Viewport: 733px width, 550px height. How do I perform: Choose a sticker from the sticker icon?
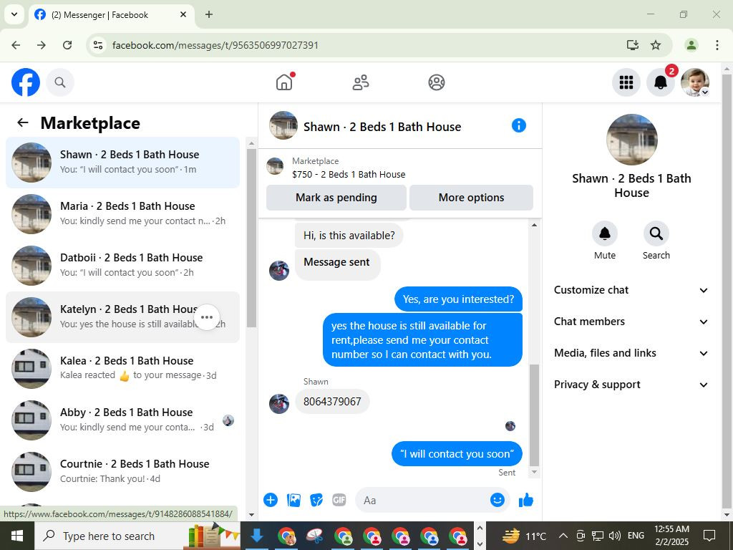click(x=316, y=500)
